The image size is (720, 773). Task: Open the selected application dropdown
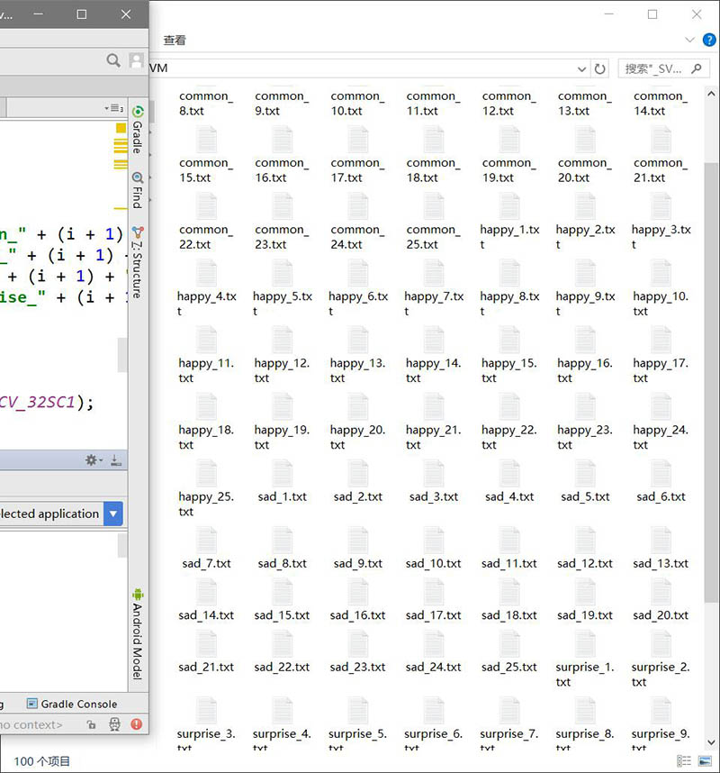point(112,514)
